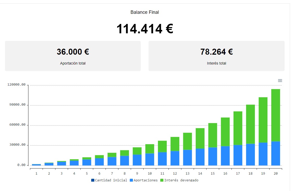The image size is (295, 191).
Task: Select the 114.414 € final balance figure
Action: (145, 29)
